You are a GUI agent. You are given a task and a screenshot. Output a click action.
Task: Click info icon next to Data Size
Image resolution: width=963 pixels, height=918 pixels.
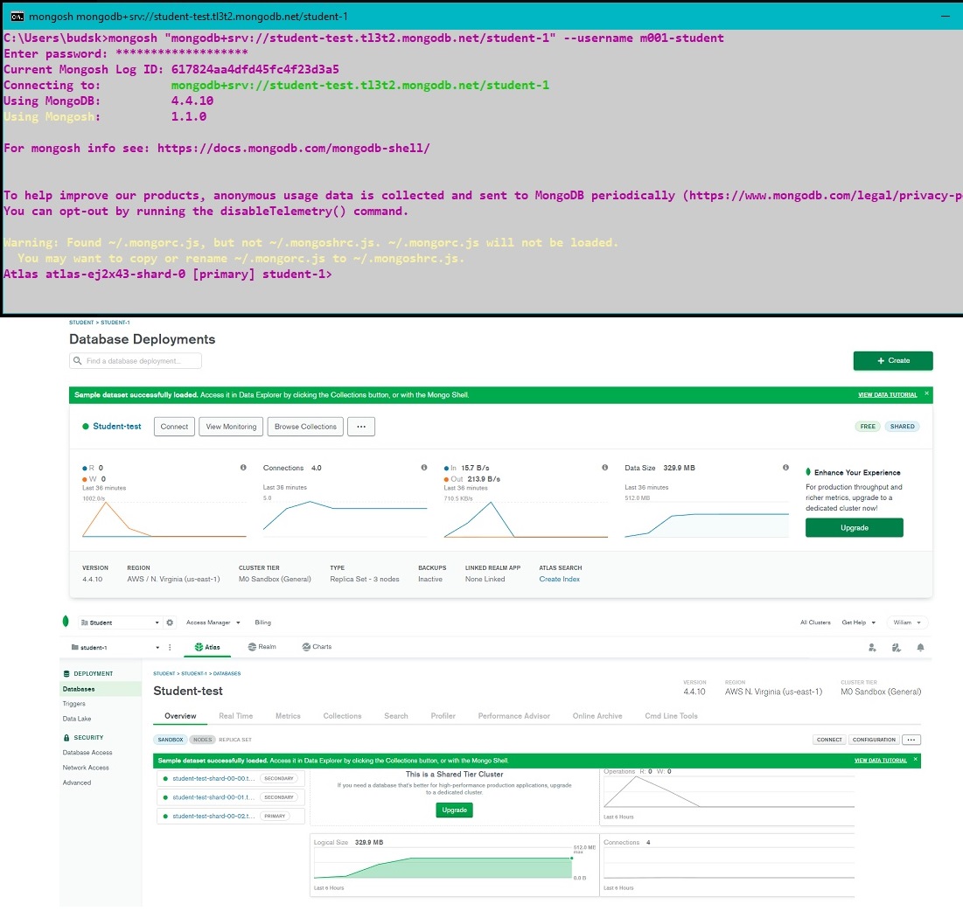pos(785,468)
